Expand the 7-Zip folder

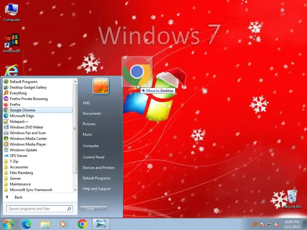[38, 161]
